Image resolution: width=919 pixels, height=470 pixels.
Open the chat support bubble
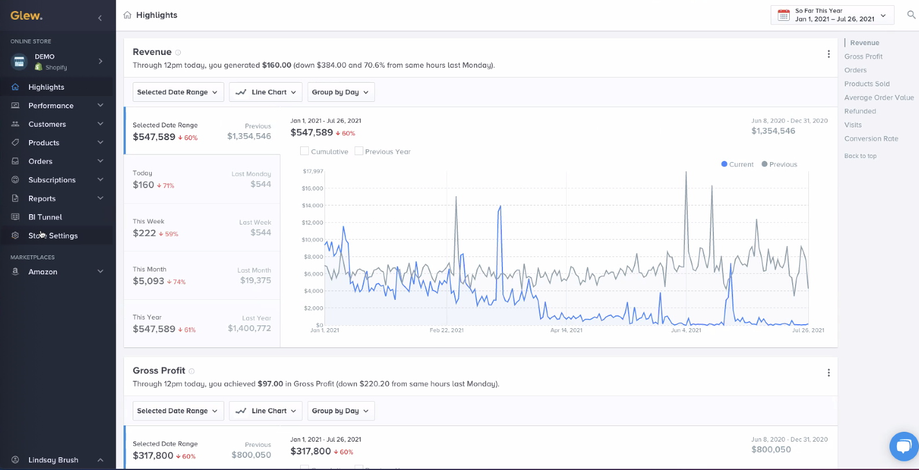point(903,446)
